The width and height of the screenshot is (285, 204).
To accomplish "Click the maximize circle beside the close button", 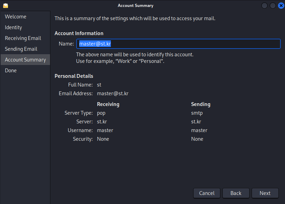I will click(x=272, y=6).
